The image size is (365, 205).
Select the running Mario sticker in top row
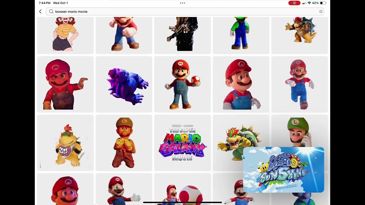(x=124, y=35)
